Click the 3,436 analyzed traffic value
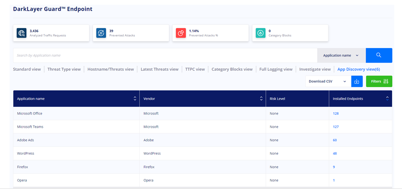This screenshot has width=402, height=194. point(34,31)
